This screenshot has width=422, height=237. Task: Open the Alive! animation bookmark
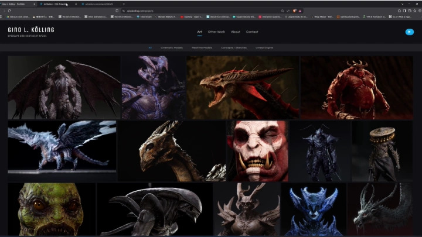96,16
